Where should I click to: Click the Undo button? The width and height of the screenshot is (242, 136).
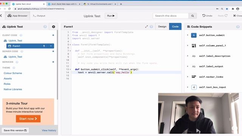[207, 16]
